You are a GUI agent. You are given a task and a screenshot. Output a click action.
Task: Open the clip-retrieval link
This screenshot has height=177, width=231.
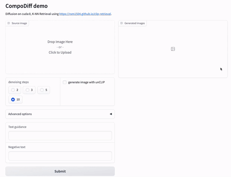coord(85,14)
